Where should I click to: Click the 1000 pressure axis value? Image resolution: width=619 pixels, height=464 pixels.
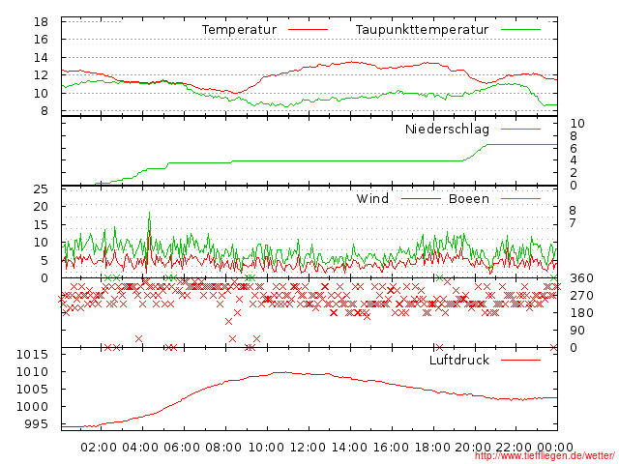point(32,407)
